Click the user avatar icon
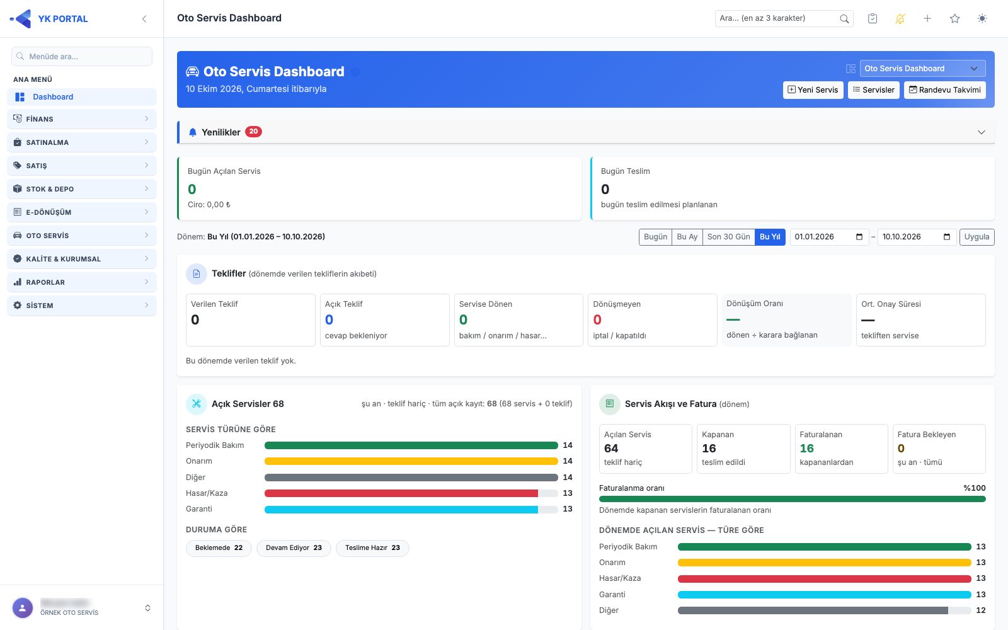Screen dimensions: 1008x630 tap(23, 608)
